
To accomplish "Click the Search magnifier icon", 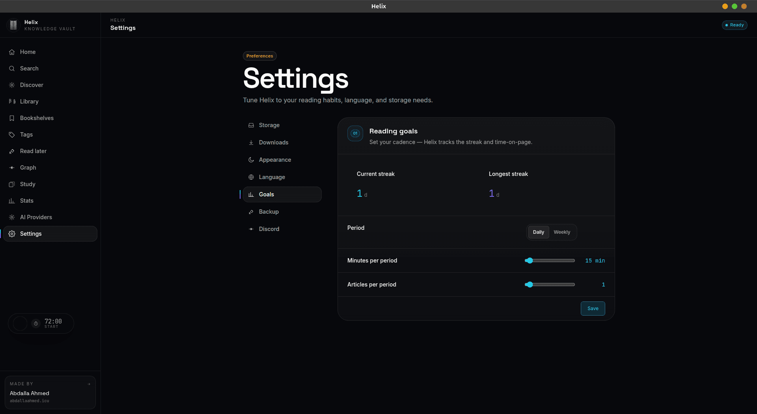I will [x=12, y=68].
